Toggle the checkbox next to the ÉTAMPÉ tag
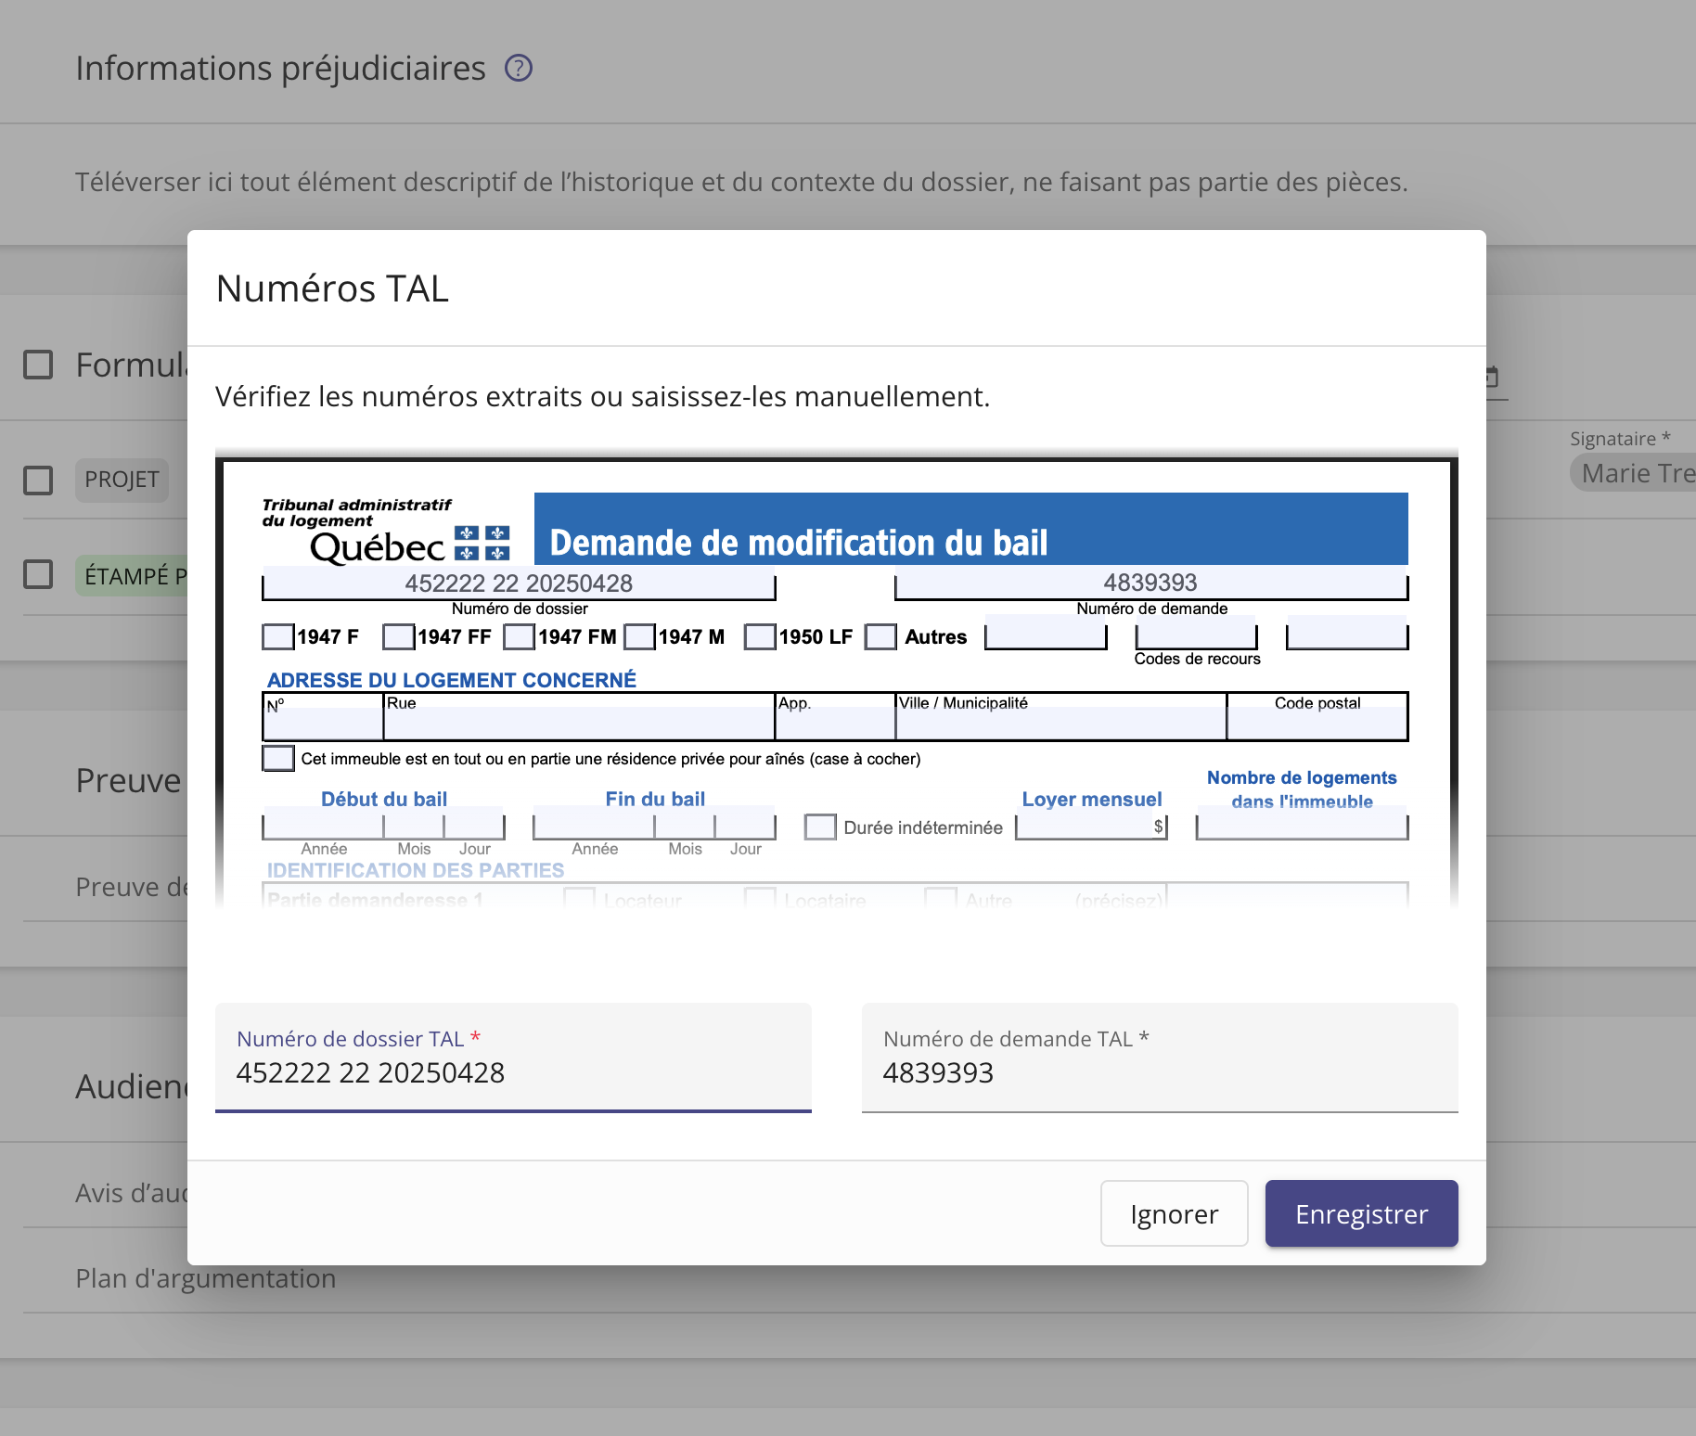This screenshot has height=1436, width=1696. click(x=38, y=574)
